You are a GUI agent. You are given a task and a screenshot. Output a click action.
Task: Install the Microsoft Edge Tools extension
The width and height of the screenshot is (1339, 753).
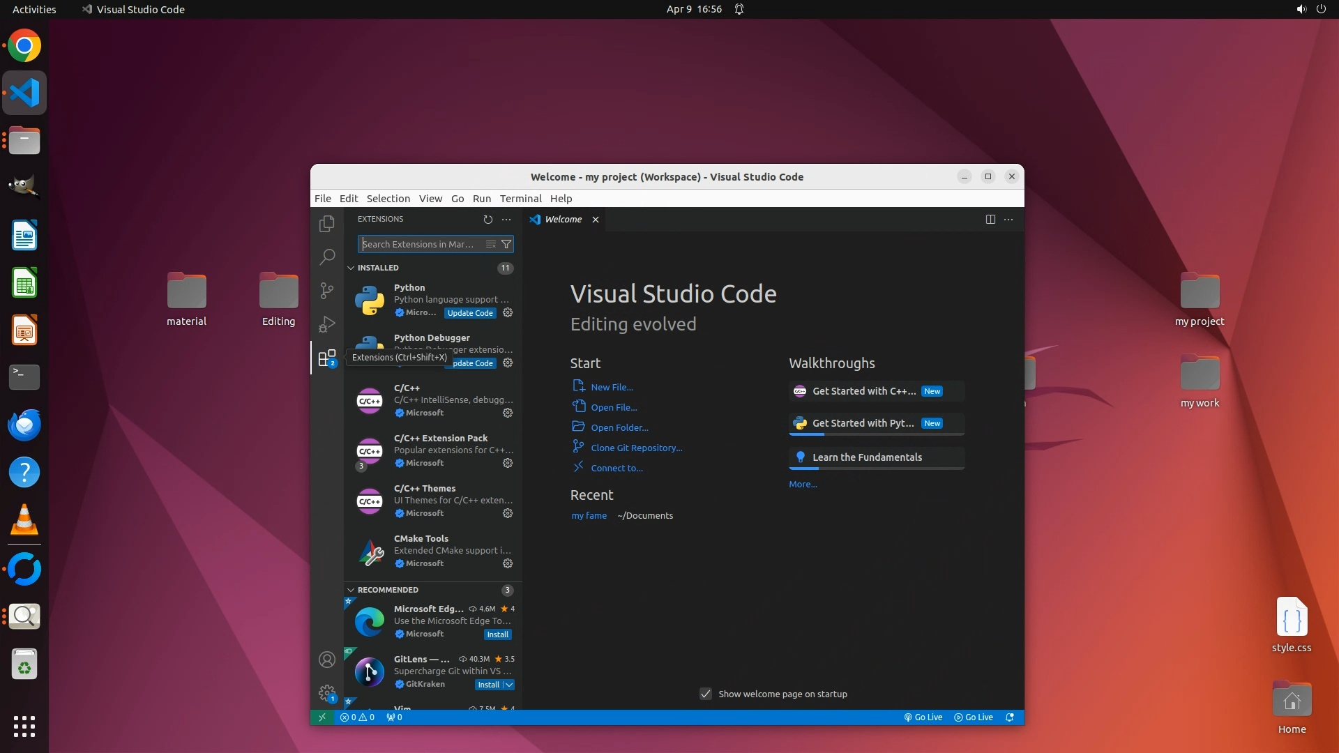(x=497, y=634)
